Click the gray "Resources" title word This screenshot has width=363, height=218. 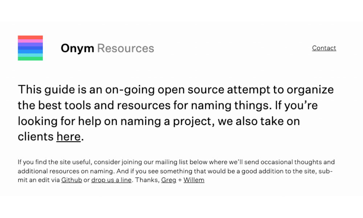[x=126, y=48]
